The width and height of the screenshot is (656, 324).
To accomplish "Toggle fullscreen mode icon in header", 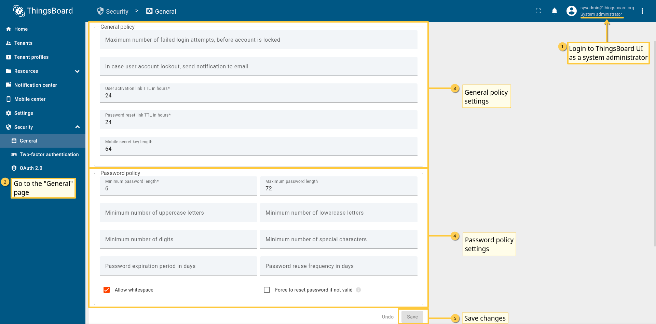I will click(538, 11).
